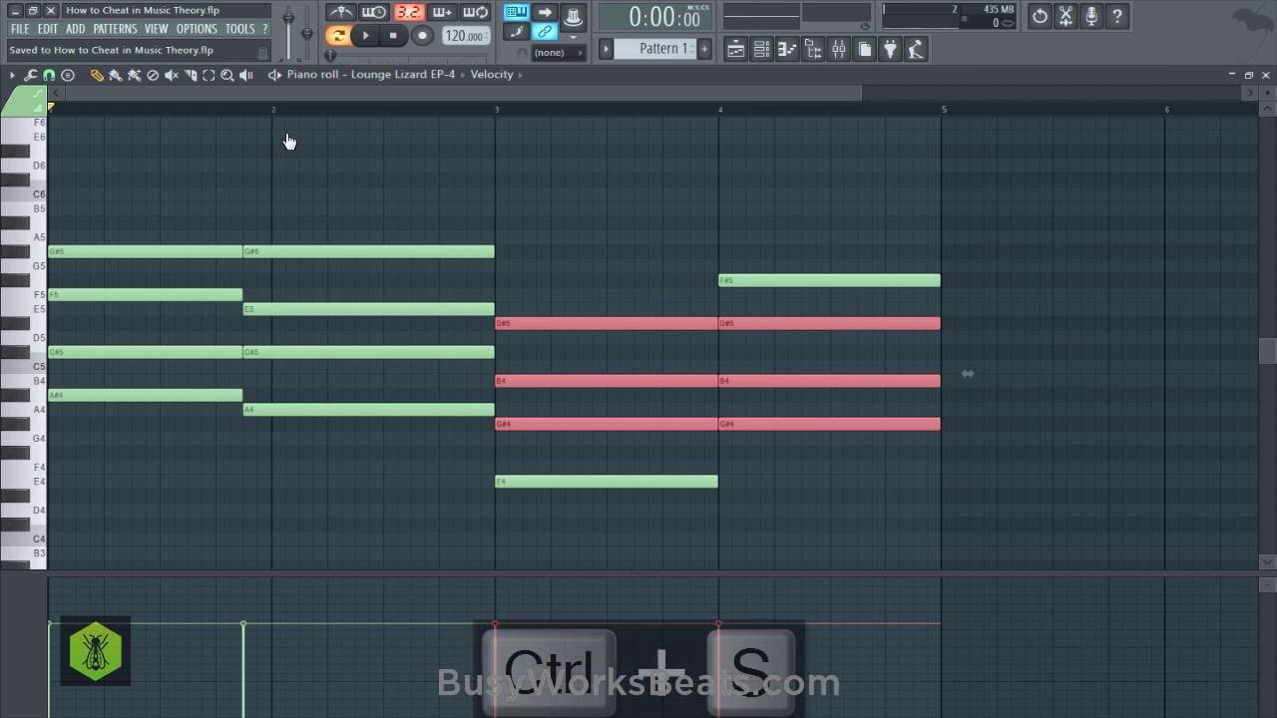The image size is (1277, 718).
Task: Click the 120.000 tempo field
Action: click(x=465, y=36)
